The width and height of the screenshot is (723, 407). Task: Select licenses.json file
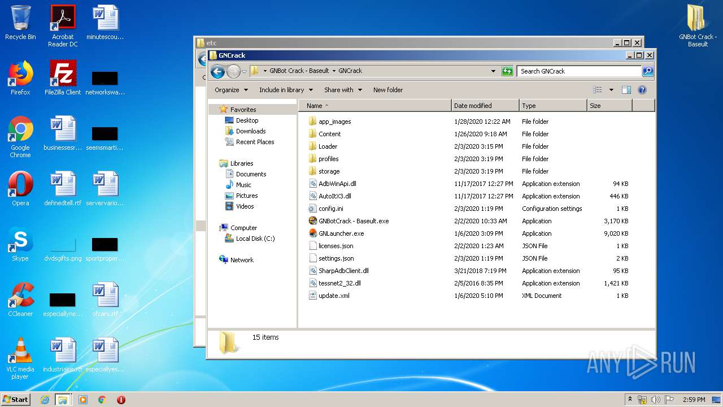[x=332, y=246]
